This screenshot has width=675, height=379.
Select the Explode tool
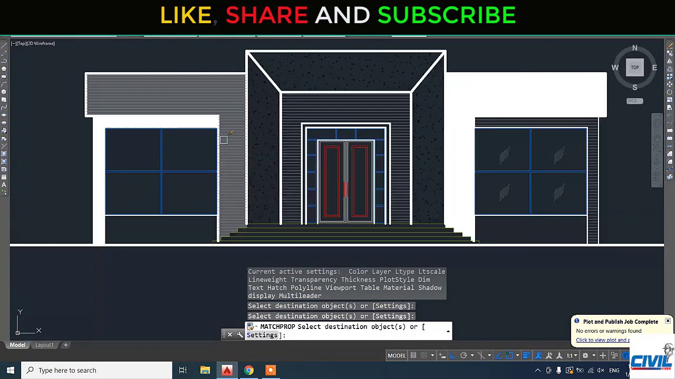point(670,177)
